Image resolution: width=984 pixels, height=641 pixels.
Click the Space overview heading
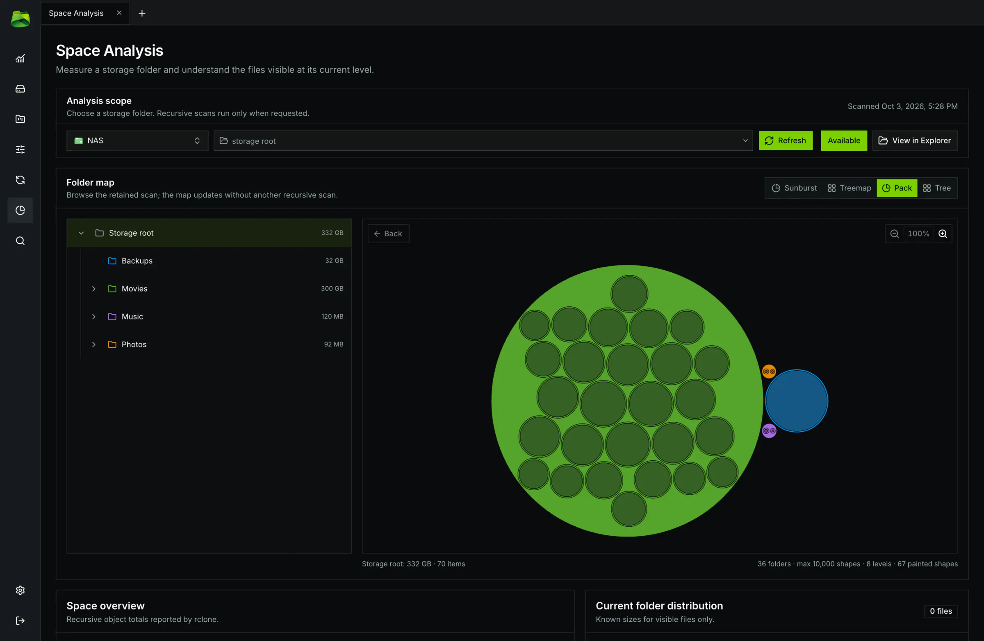[x=105, y=606]
